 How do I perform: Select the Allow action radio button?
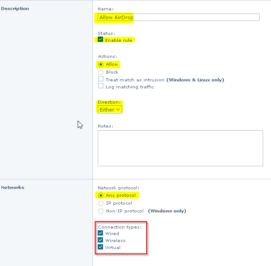101,64
